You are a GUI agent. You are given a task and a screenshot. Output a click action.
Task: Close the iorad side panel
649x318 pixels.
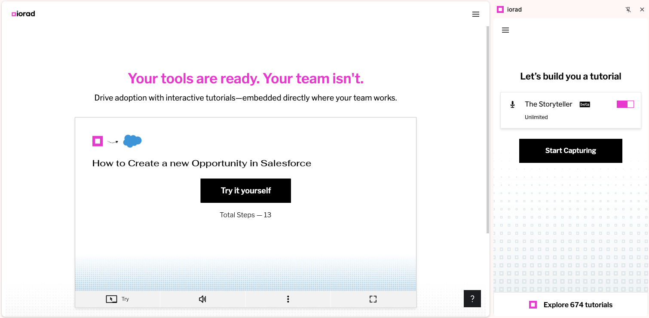click(x=642, y=9)
